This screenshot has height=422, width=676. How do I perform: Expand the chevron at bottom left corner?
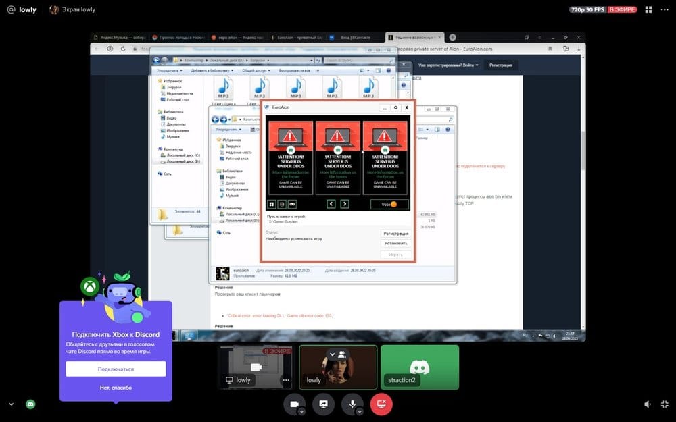click(x=11, y=404)
